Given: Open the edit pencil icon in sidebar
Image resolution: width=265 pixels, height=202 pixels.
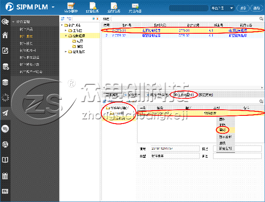Looking at the screenshot, I should click(x=5, y=51).
